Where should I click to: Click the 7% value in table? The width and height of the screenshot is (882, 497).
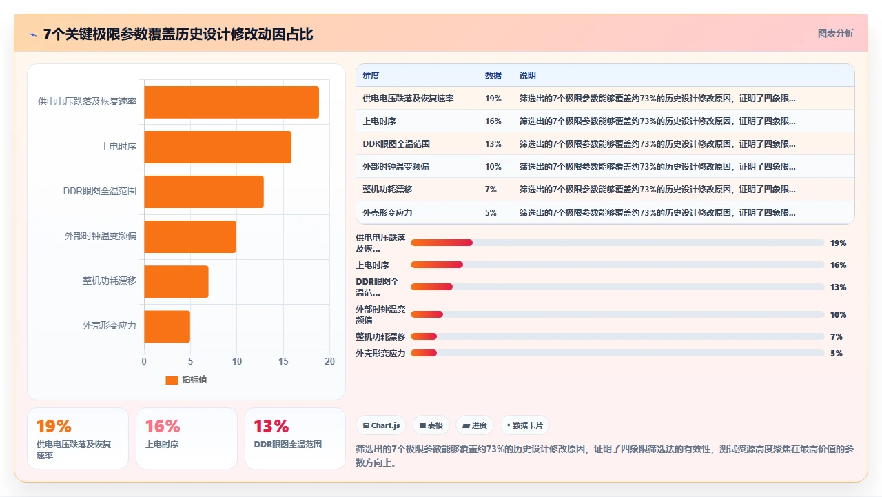click(x=491, y=190)
